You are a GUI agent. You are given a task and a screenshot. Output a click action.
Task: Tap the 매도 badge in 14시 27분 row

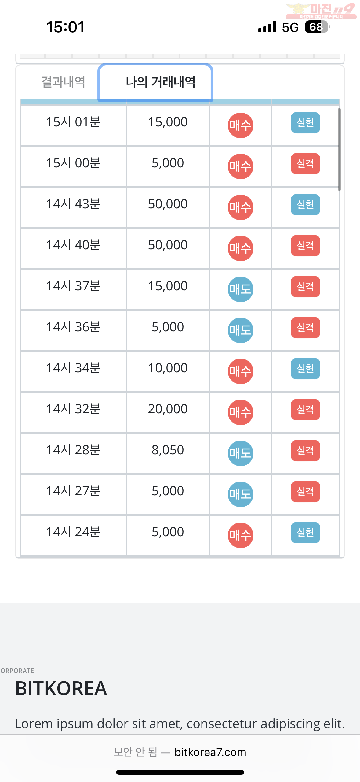point(240,494)
